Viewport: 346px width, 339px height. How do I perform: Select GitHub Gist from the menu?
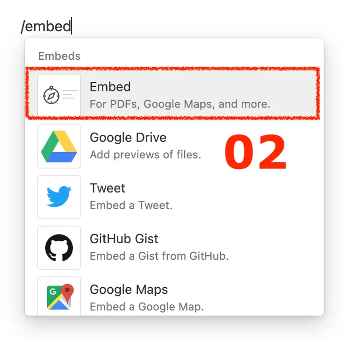[124, 239]
